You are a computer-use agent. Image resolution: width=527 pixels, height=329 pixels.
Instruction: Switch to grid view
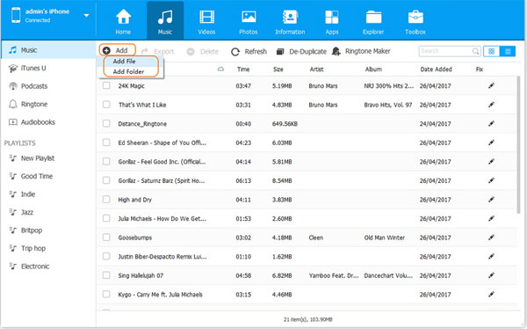click(491, 51)
